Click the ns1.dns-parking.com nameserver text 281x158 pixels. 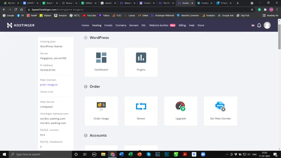coord(53,119)
